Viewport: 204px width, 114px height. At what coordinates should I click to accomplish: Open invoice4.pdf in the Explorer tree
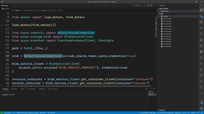click(167, 26)
